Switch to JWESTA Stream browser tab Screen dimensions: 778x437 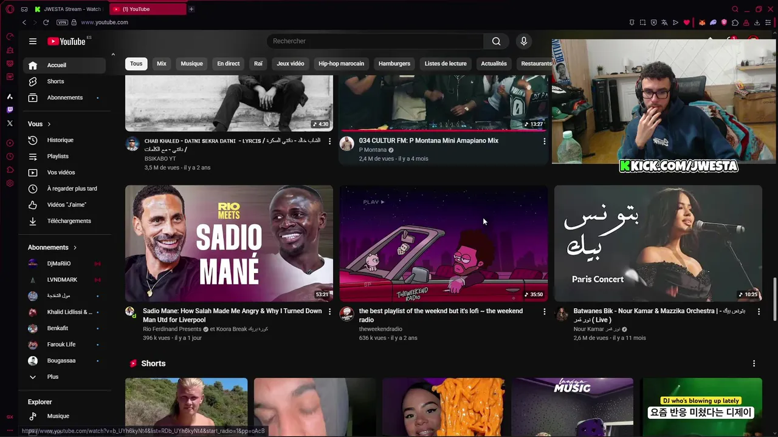point(69,9)
